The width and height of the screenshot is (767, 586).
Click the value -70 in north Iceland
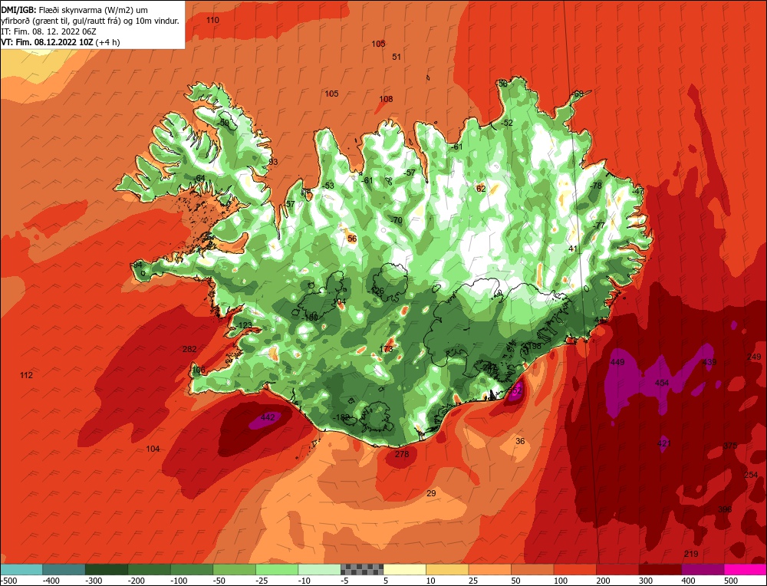[x=397, y=220]
